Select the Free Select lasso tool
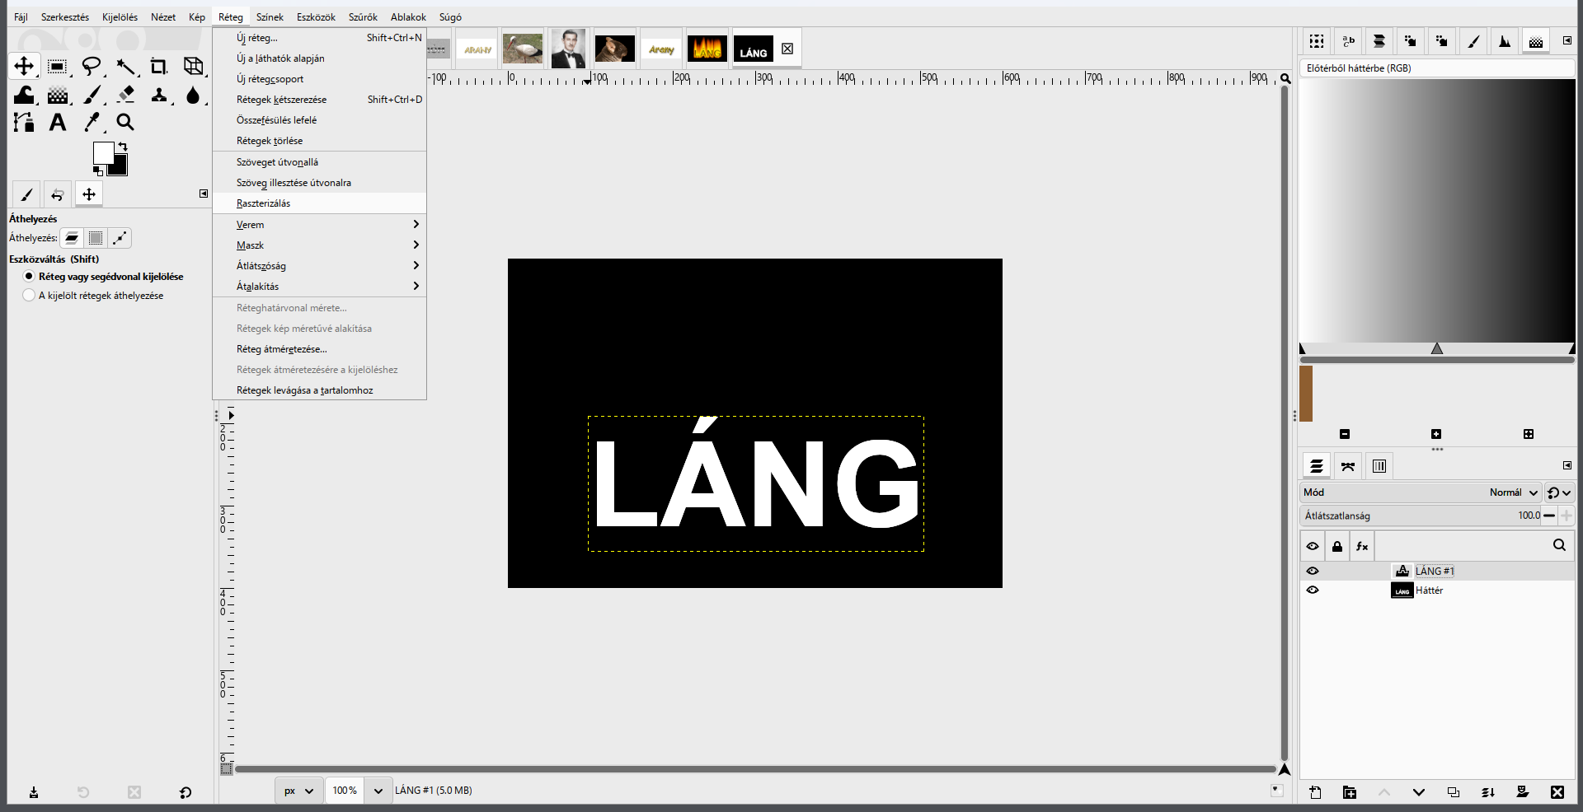Screen dimensions: 1583x812 pos(92,67)
